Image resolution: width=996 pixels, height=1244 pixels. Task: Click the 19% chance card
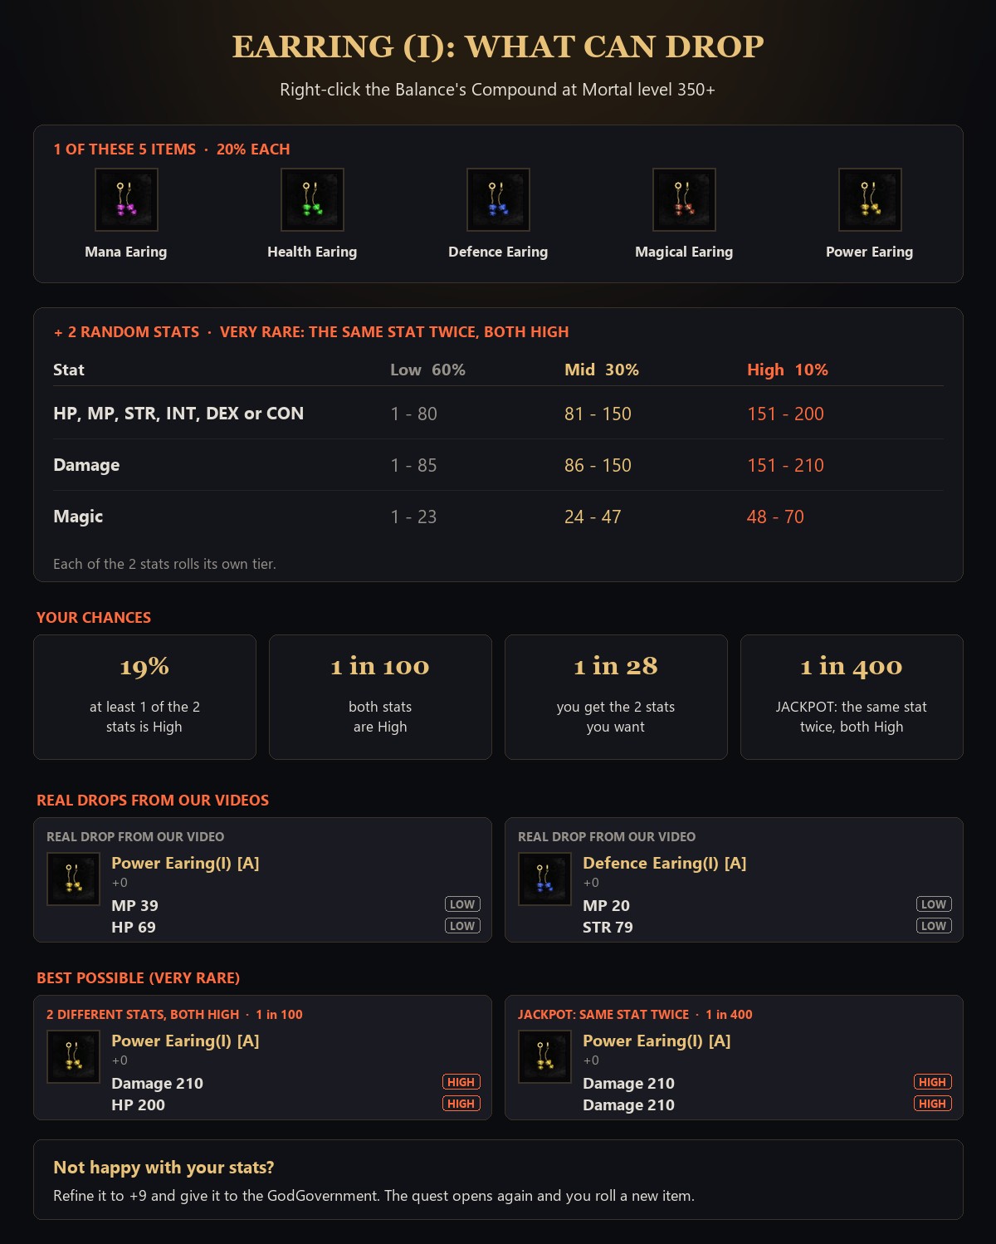[x=144, y=697]
